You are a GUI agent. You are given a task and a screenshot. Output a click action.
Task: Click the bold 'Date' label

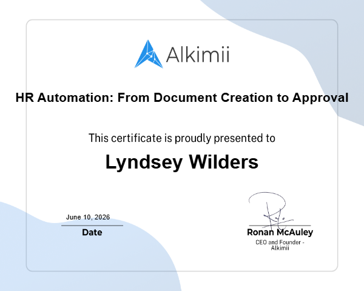pos(92,232)
